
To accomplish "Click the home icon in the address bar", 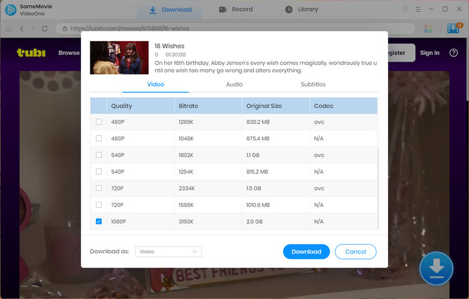I will (8, 29).
